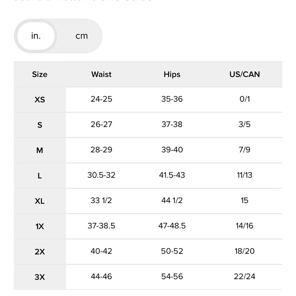
Task: Click the 50-52 hips measurement cell
Action: pos(172,251)
